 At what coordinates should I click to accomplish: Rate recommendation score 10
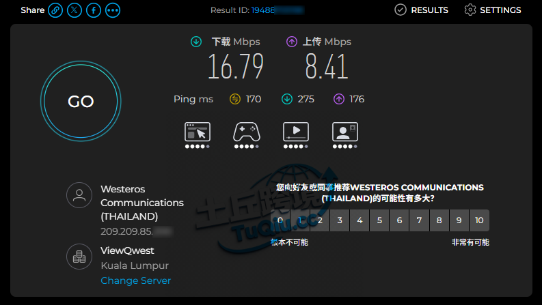tap(479, 220)
